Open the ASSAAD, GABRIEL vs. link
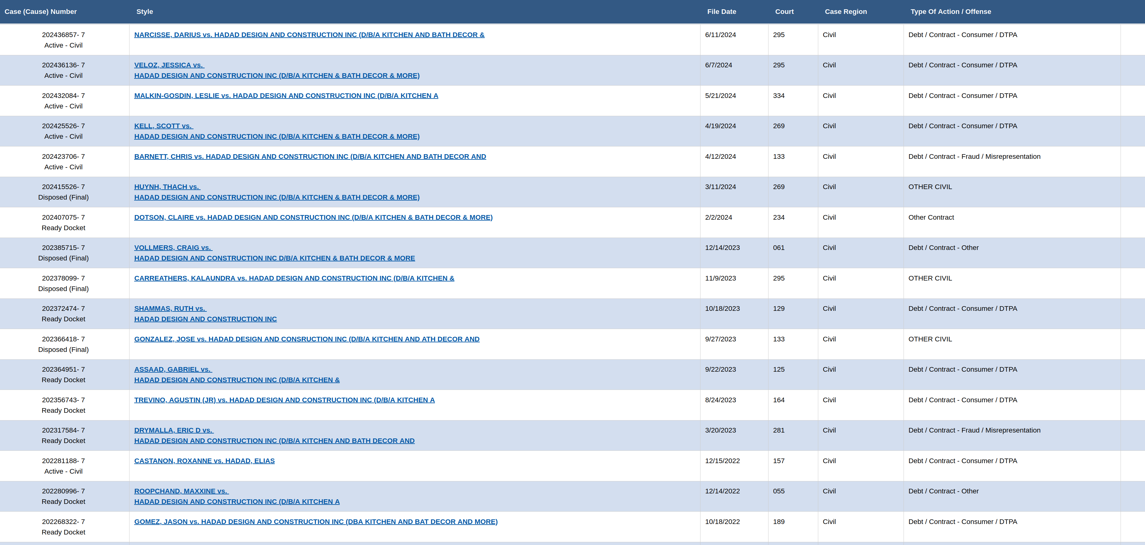The height and width of the screenshot is (545, 1145). (173, 369)
